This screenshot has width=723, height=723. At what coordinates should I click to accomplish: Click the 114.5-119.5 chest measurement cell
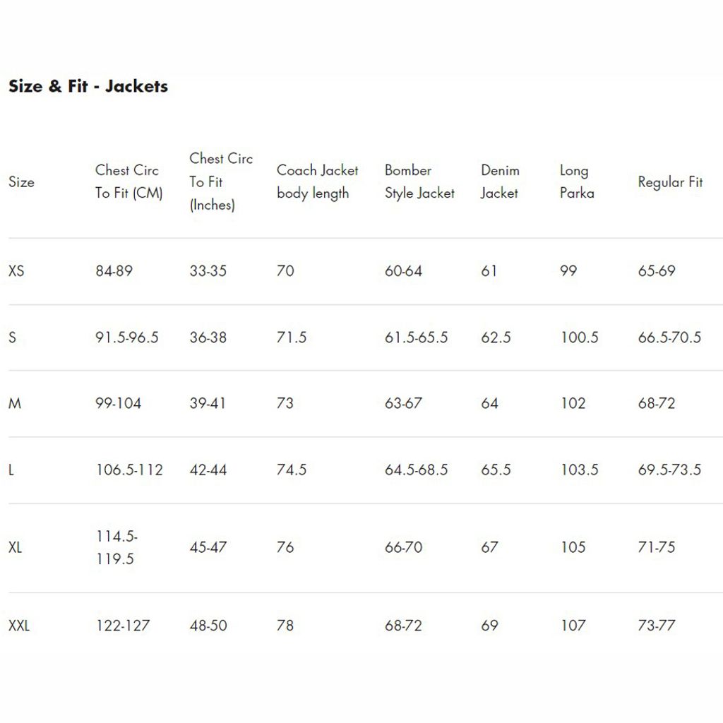coord(116,547)
